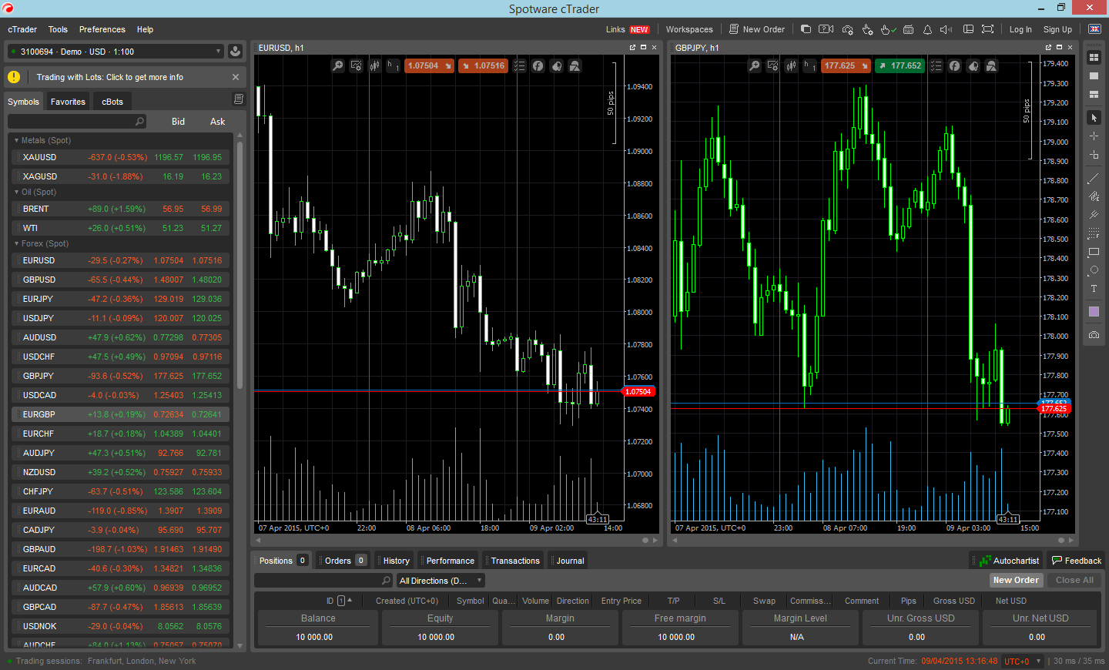Open the account selector dropdown
1109x670 pixels.
point(116,52)
